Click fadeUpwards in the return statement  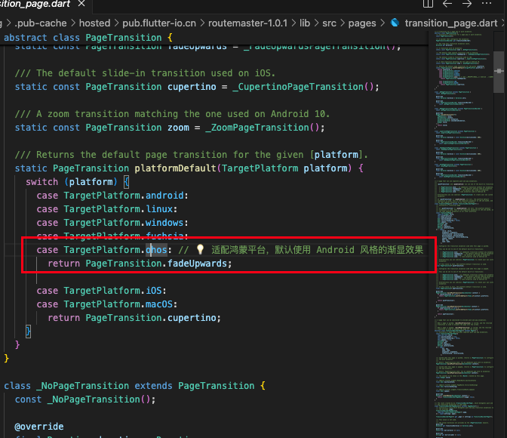197,264
